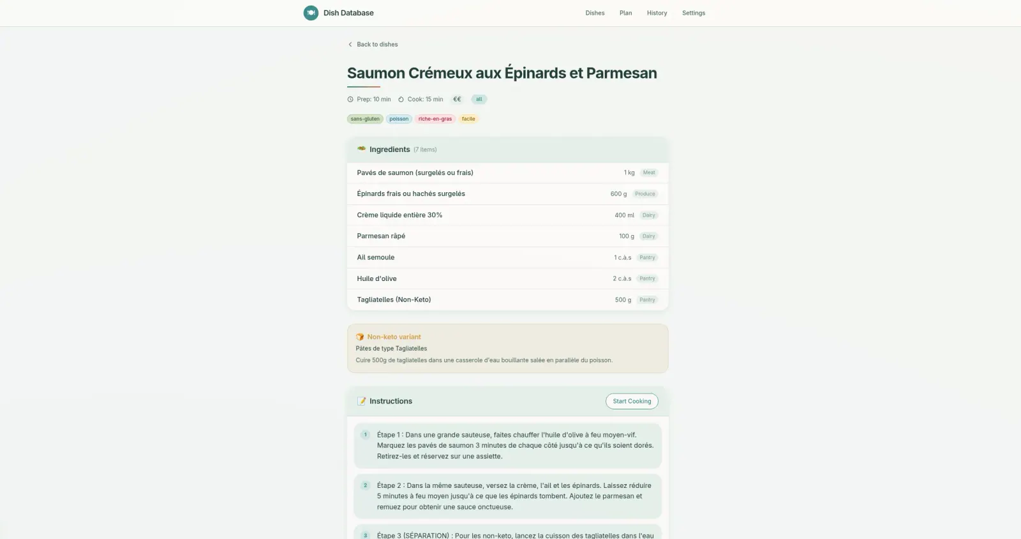Click the Dish Database logo icon

click(311, 13)
